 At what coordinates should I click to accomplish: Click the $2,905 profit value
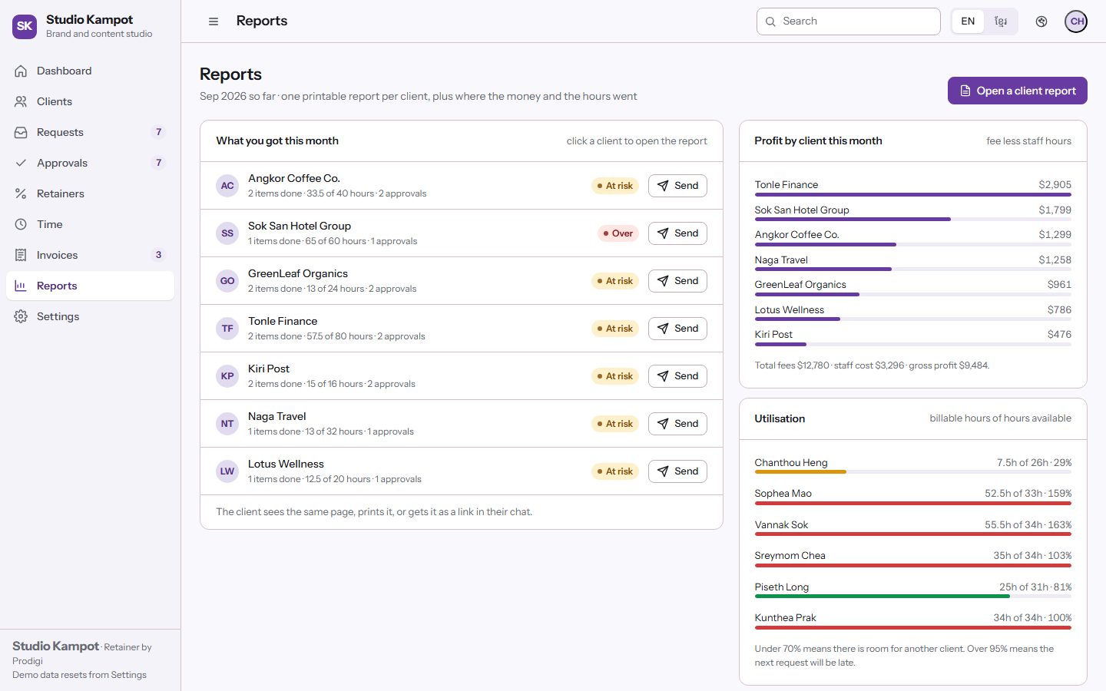coord(1055,185)
